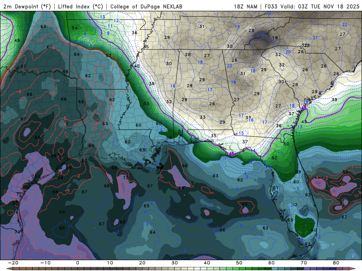Click the "18Z NAM" model run label
This screenshot has width=362, height=271.
tap(246, 6)
